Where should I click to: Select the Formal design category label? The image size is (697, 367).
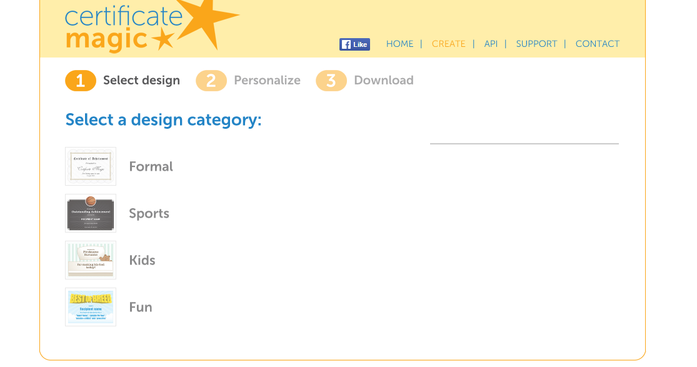[151, 166]
